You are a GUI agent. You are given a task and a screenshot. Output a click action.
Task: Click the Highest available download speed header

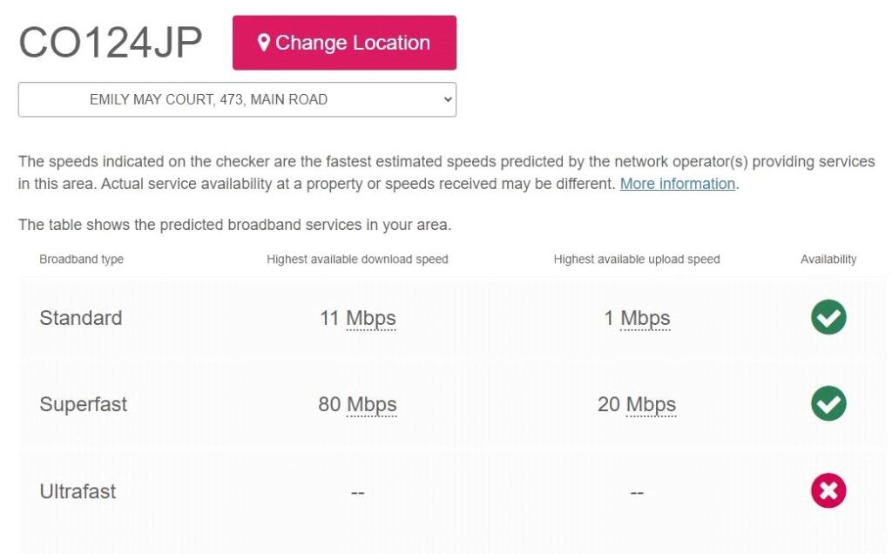[x=357, y=259]
